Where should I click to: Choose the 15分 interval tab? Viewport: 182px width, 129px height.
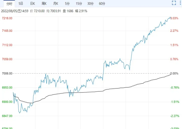tap(79, 4)
